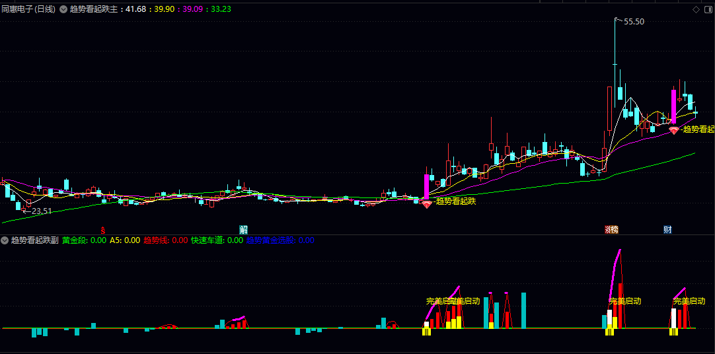
Task: Open the 财 financial report marker icon
Action: pos(667,229)
